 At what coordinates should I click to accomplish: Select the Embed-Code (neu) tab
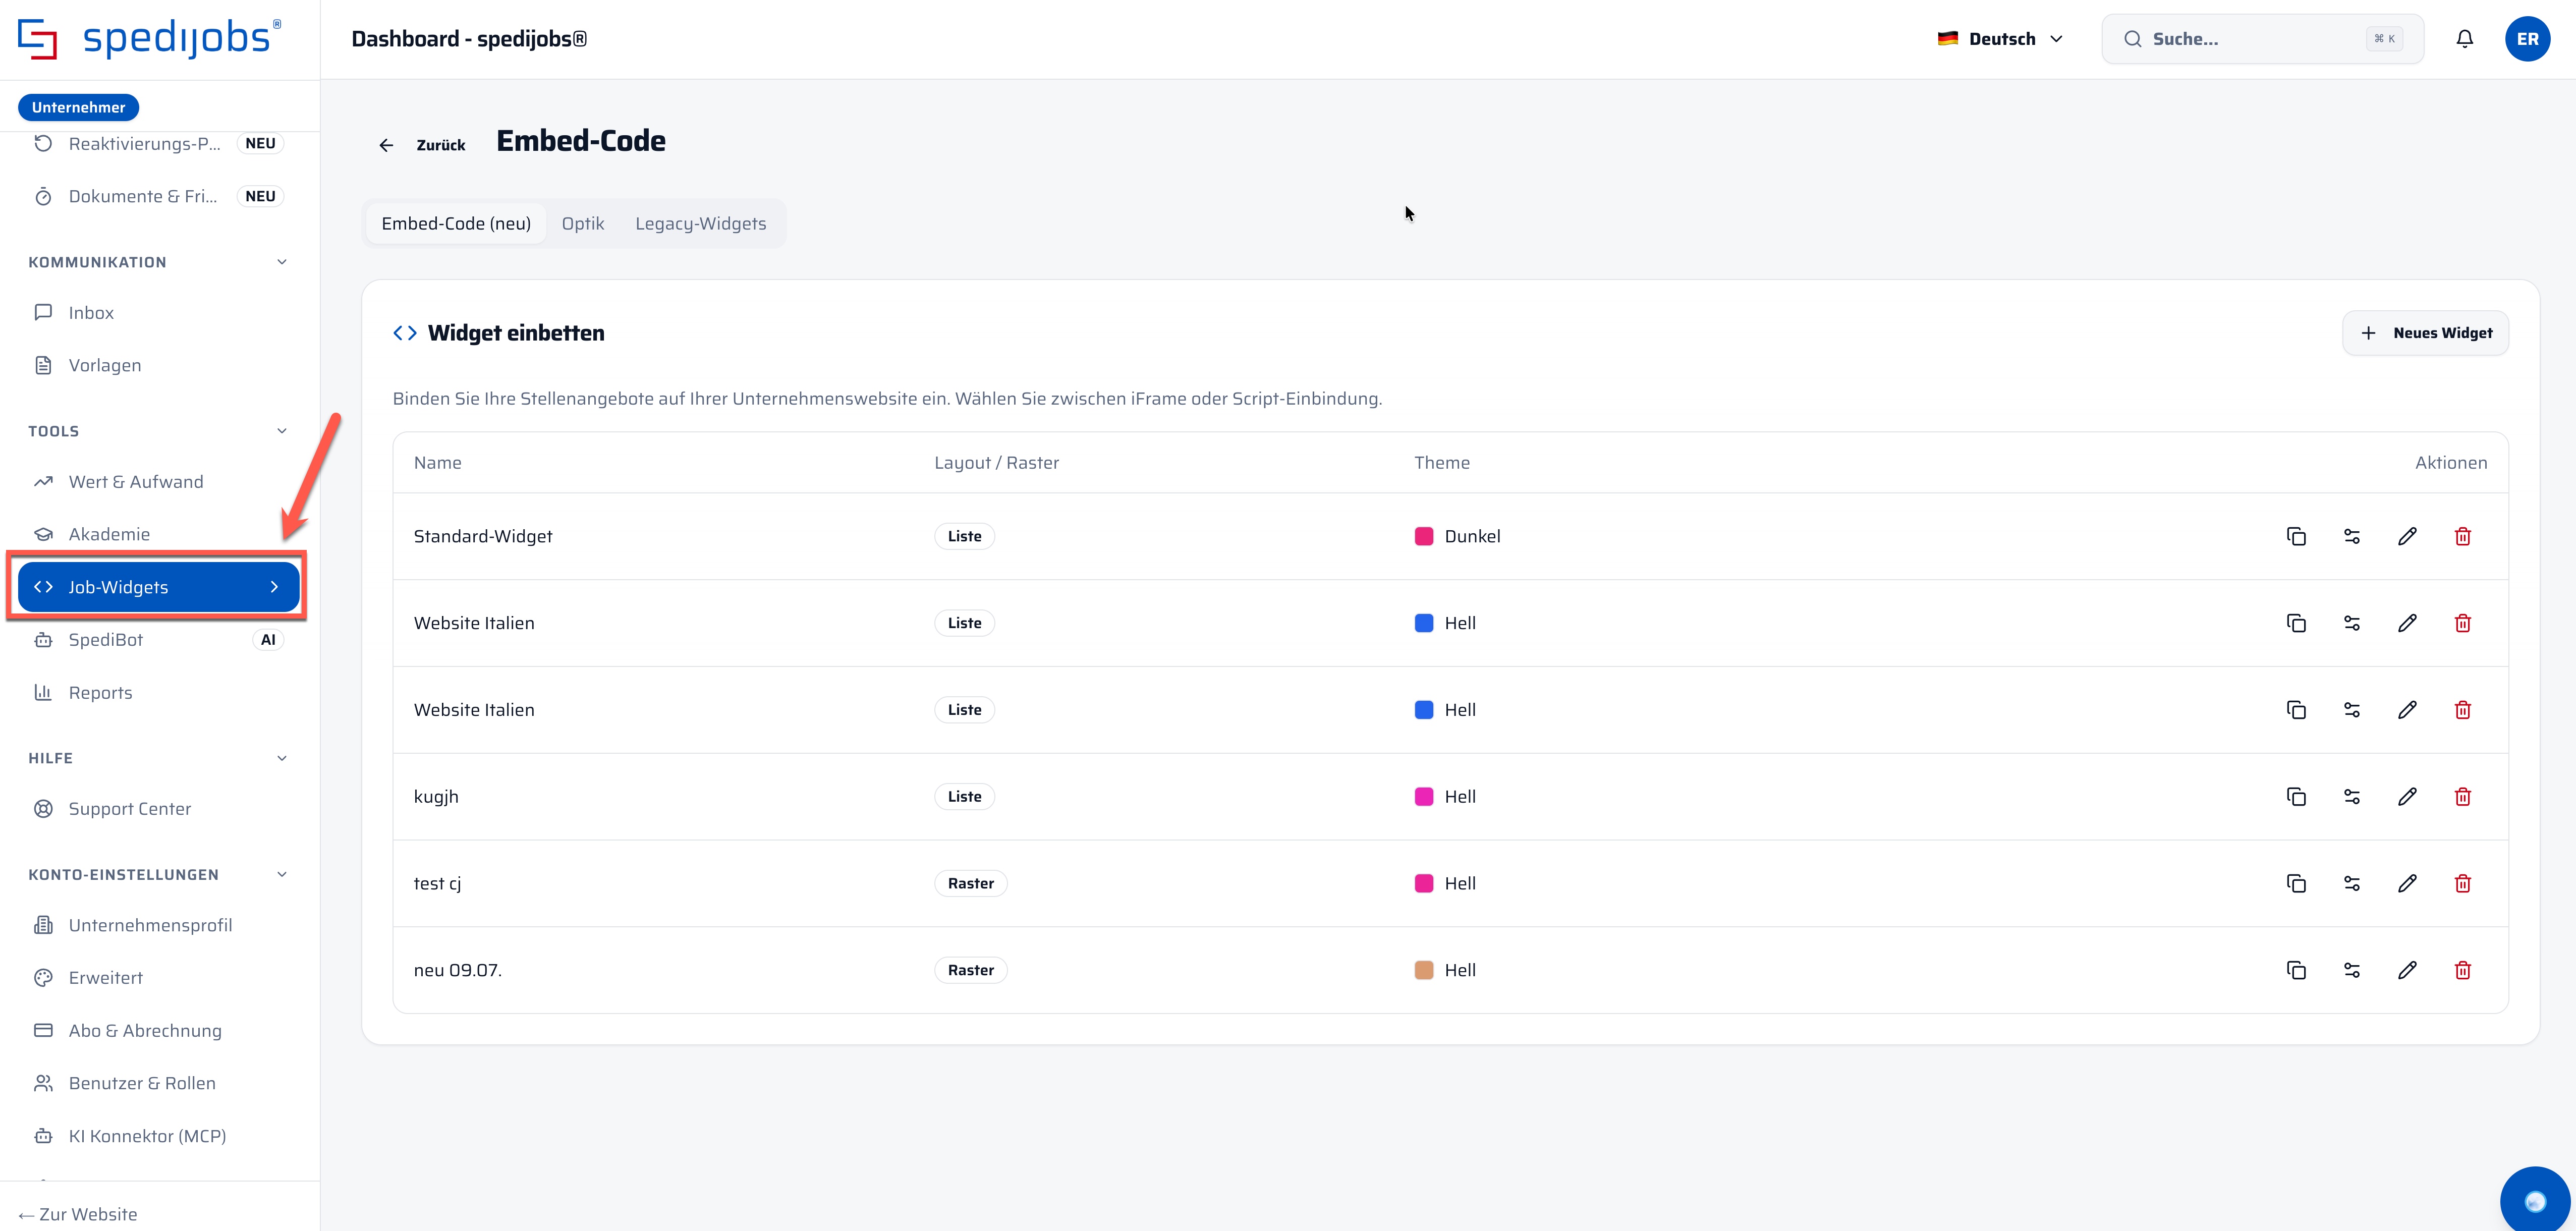click(x=456, y=224)
